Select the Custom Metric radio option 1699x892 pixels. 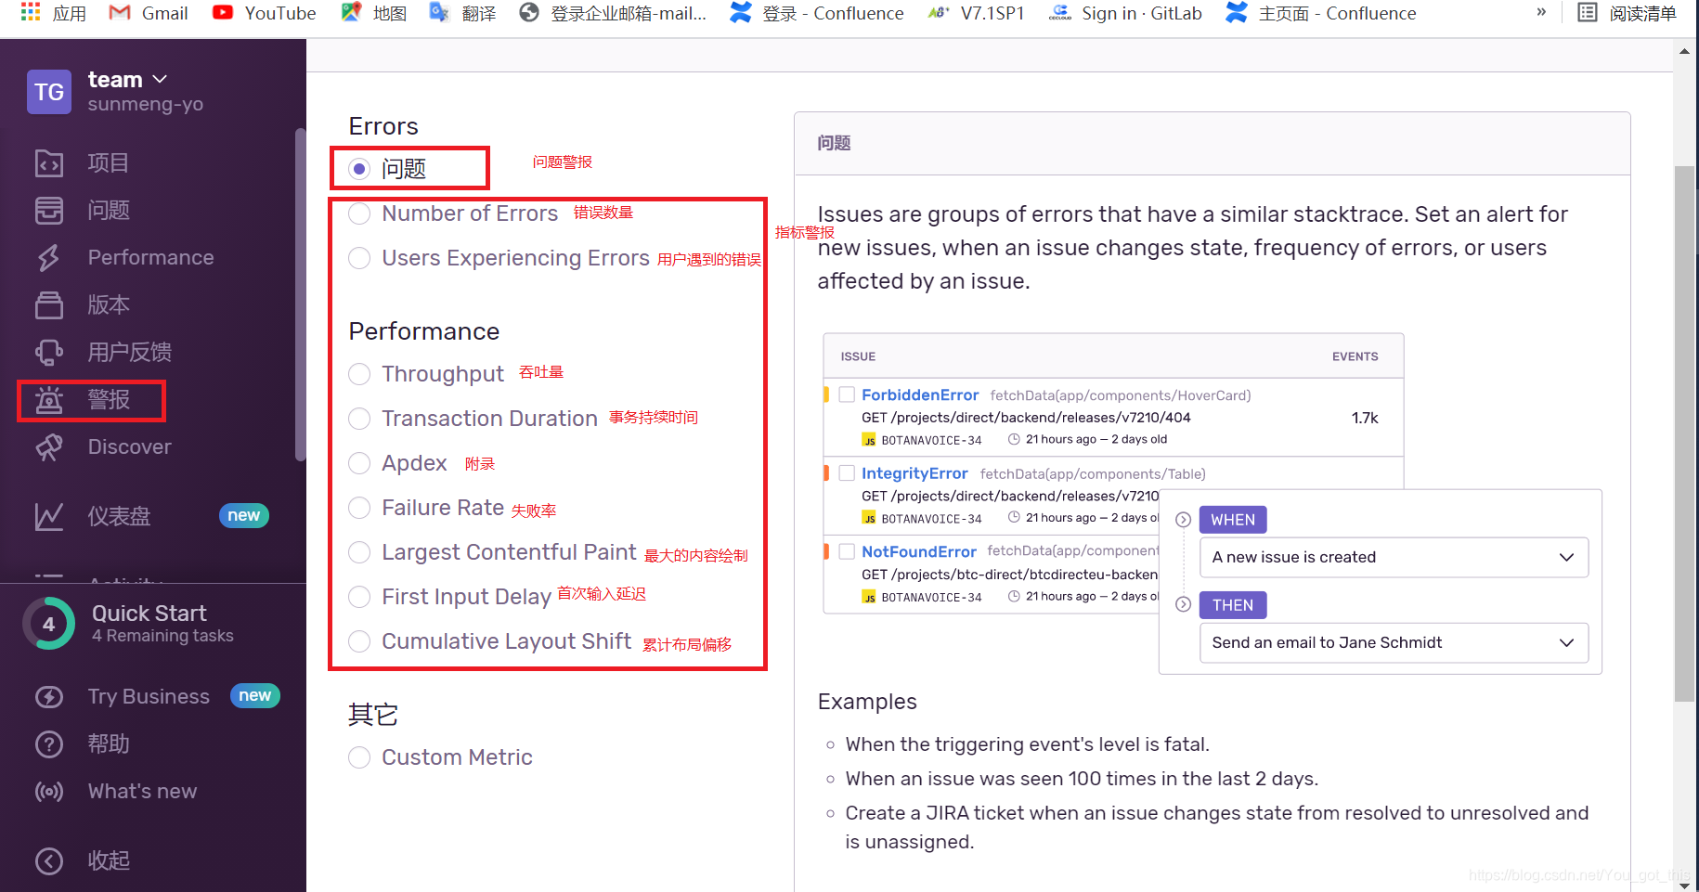359,757
